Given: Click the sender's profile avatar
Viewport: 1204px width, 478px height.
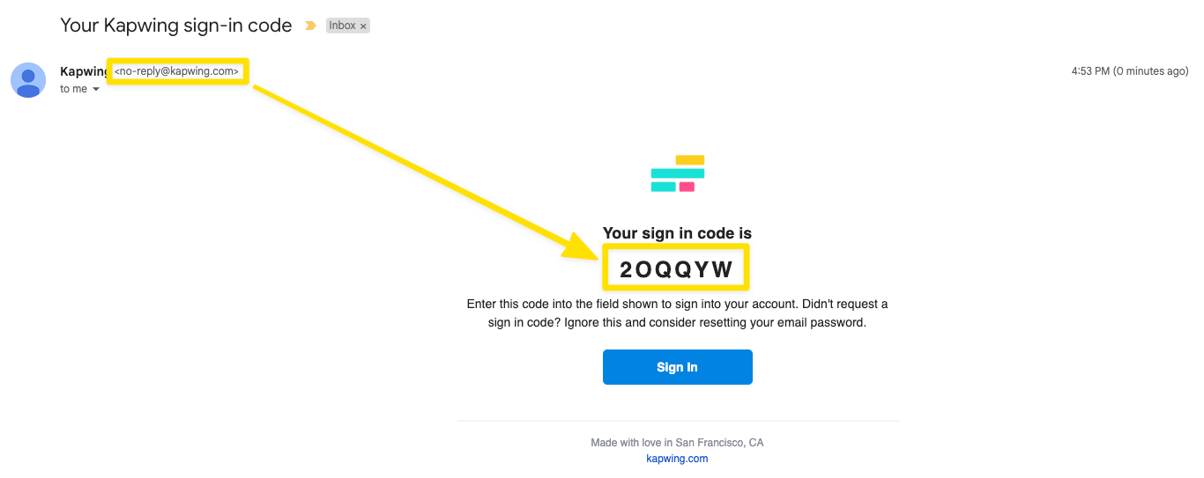Looking at the screenshot, I should [28, 80].
